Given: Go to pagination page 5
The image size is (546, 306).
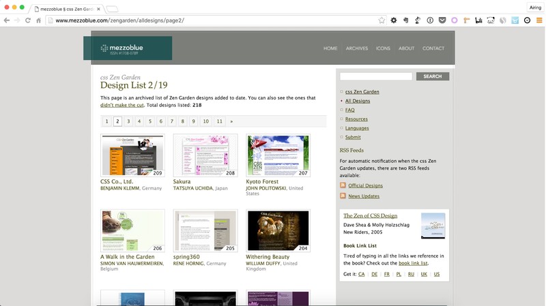Looking at the screenshot, I should pos(150,121).
